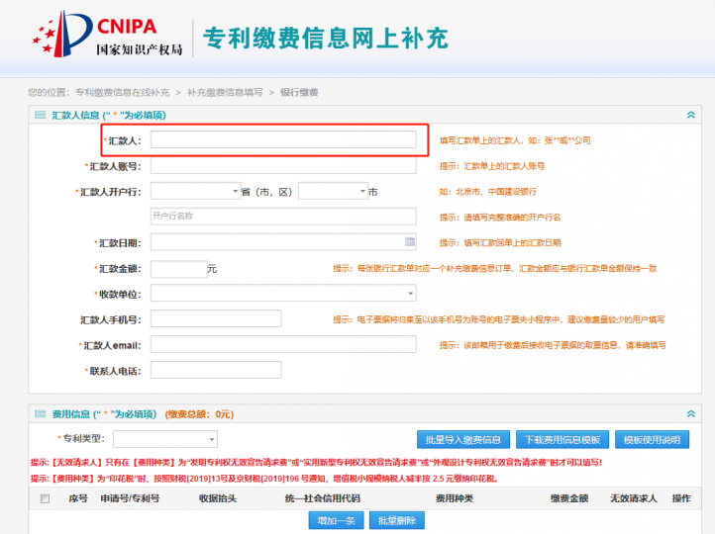Click page title 专利缴费信息网上补充
The height and width of the screenshot is (534, 715).
coord(326,38)
